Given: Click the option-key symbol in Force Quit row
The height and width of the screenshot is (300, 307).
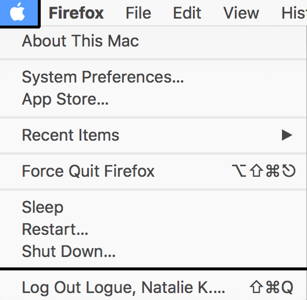Looking at the screenshot, I should 239,171.
